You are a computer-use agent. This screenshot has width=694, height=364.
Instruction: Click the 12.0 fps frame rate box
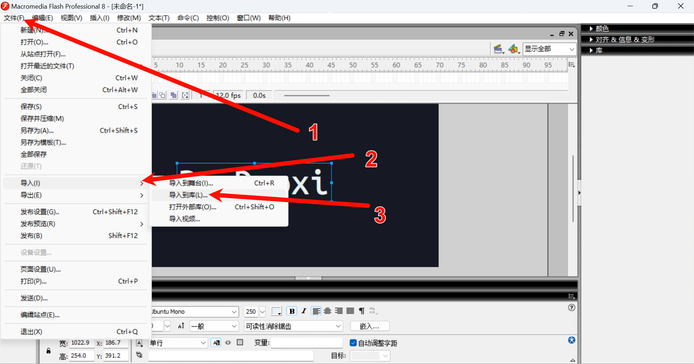pos(228,95)
